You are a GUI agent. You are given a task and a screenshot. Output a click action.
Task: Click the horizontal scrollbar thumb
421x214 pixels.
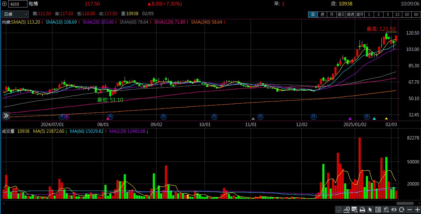click(405, 203)
